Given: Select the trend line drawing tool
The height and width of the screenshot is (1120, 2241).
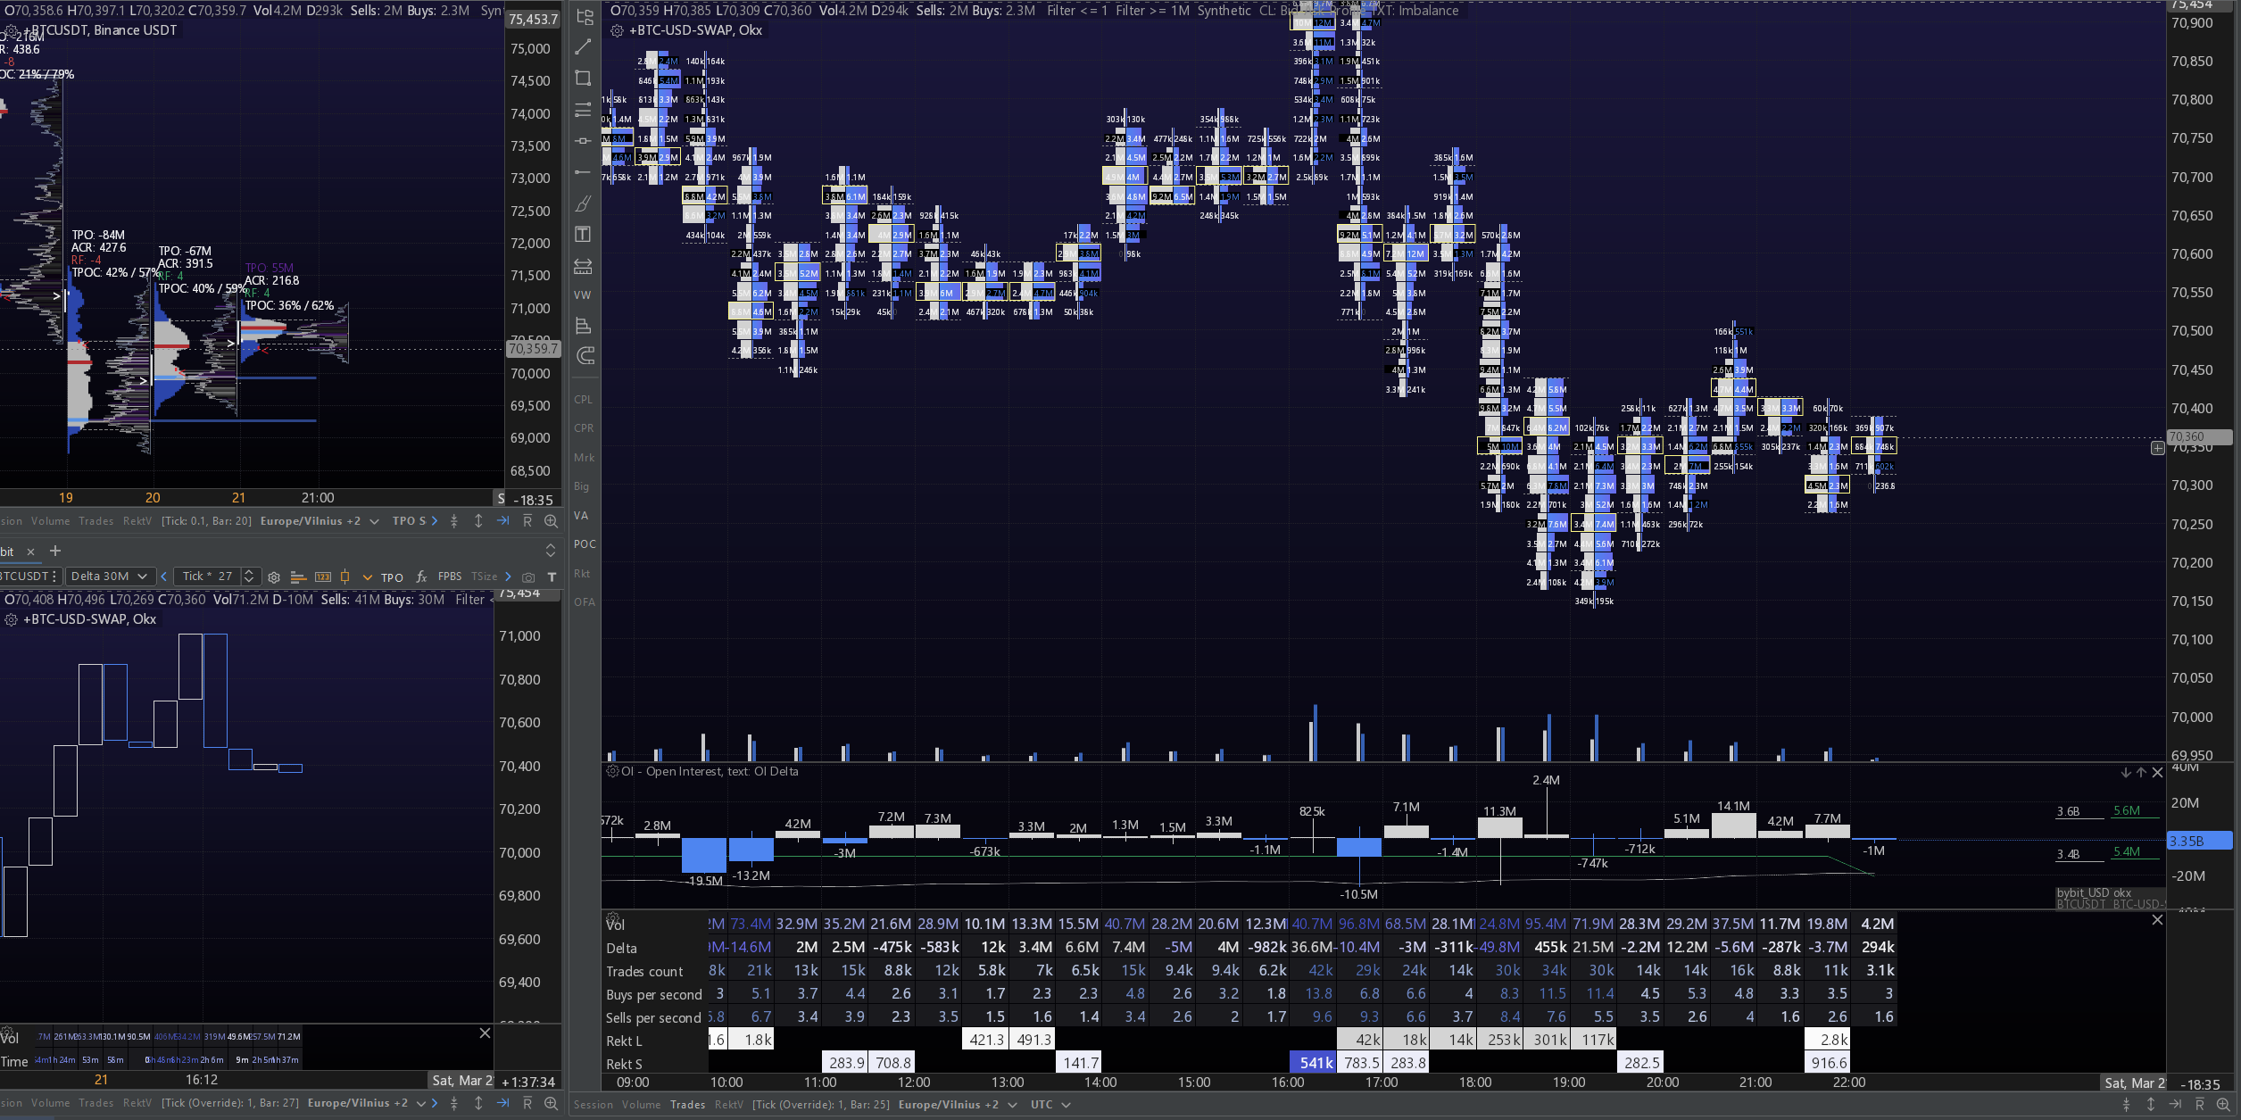Looking at the screenshot, I should click(x=584, y=47).
